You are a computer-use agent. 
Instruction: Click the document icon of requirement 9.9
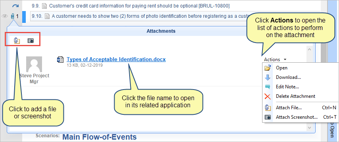pos(44,6)
